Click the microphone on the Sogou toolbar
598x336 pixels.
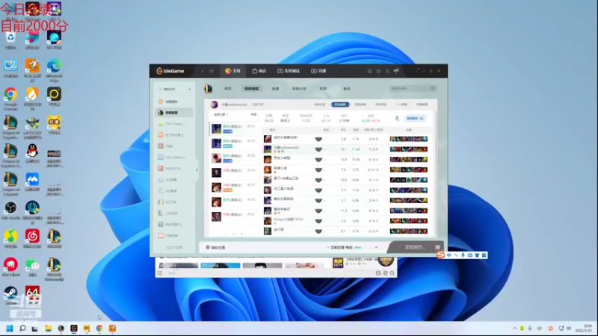click(463, 255)
